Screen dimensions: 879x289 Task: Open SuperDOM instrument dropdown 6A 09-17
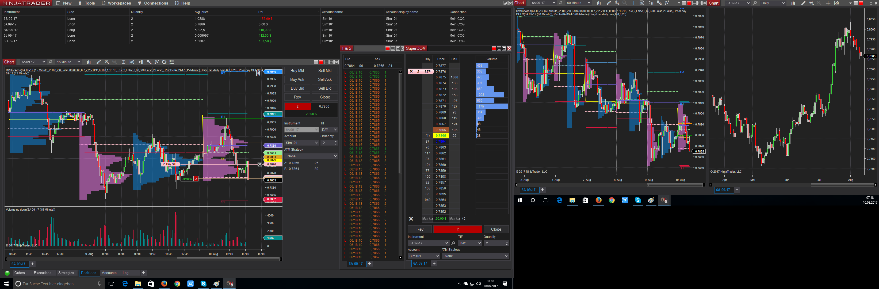428,243
